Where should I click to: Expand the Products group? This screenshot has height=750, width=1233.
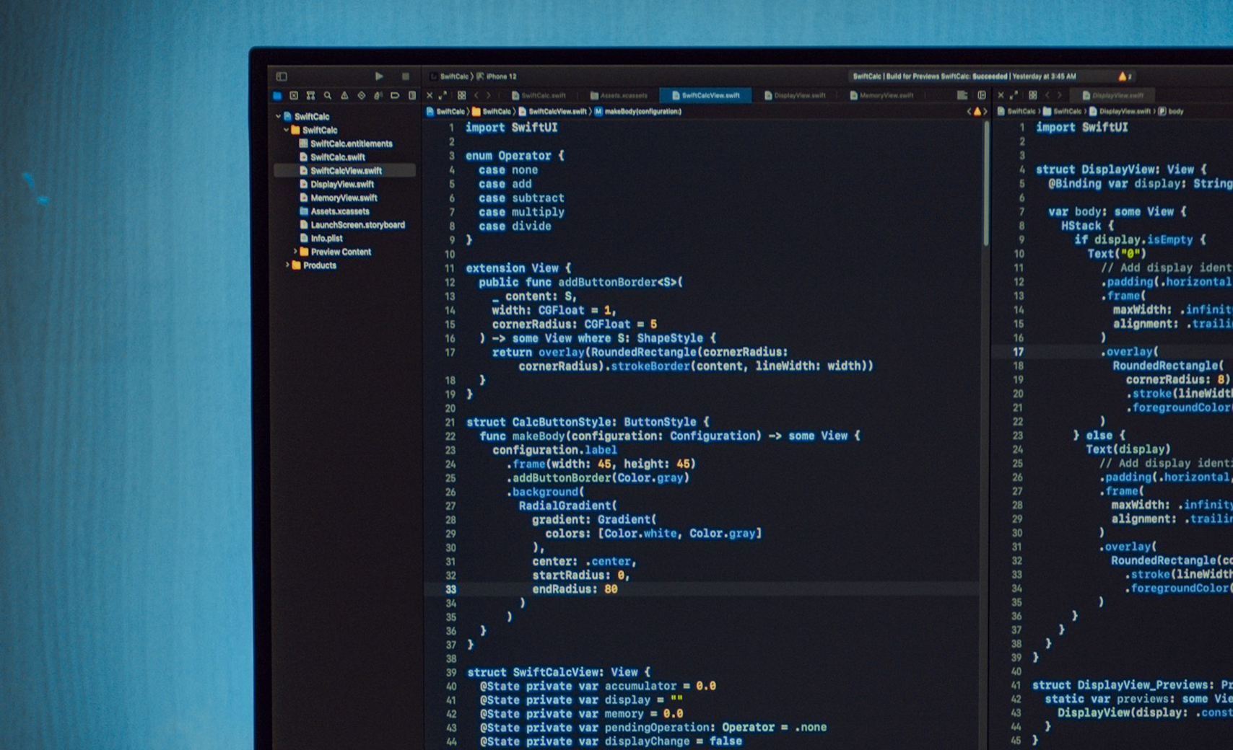point(288,265)
